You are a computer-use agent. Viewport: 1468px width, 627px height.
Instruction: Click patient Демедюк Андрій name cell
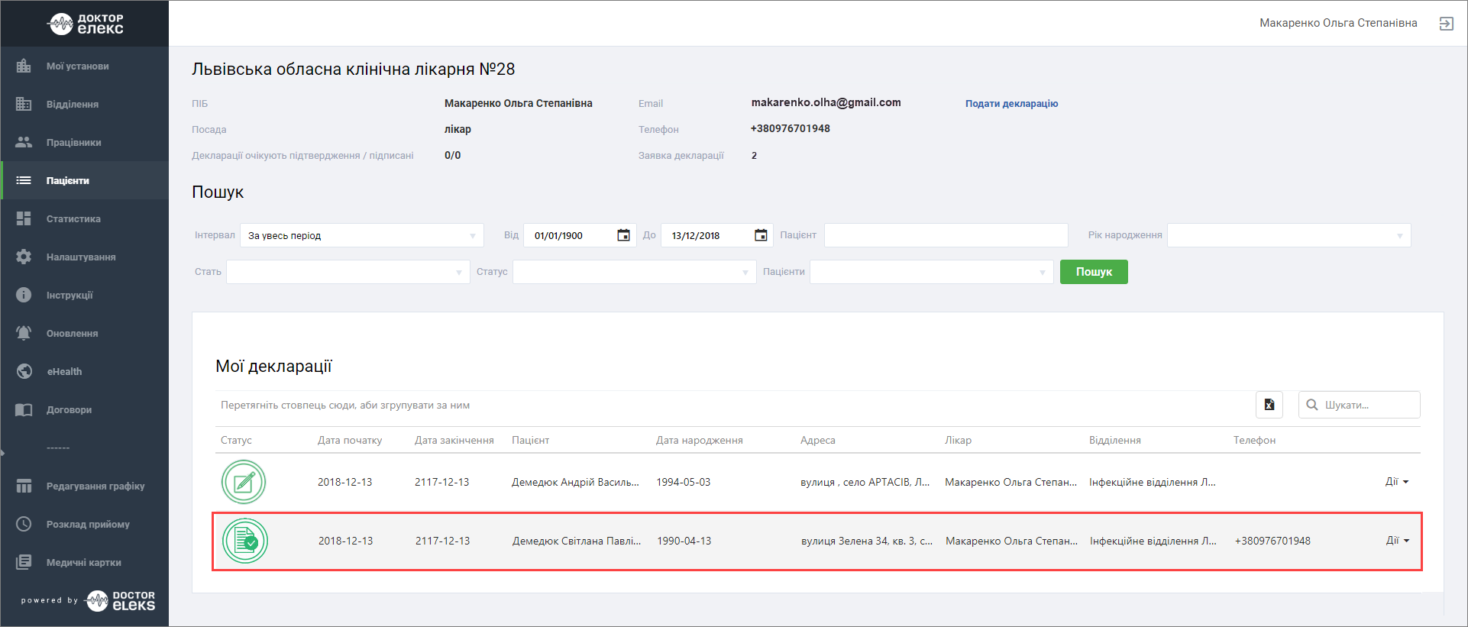pyautogui.click(x=575, y=482)
